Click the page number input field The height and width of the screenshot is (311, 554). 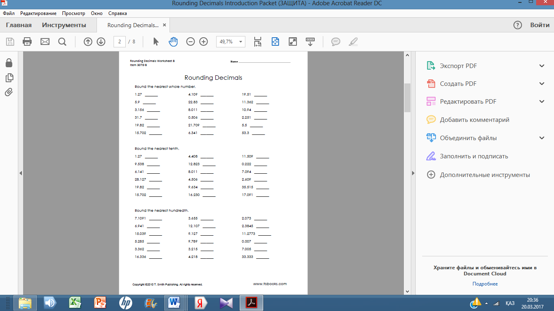pyautogui.click(x=120, y=41)
